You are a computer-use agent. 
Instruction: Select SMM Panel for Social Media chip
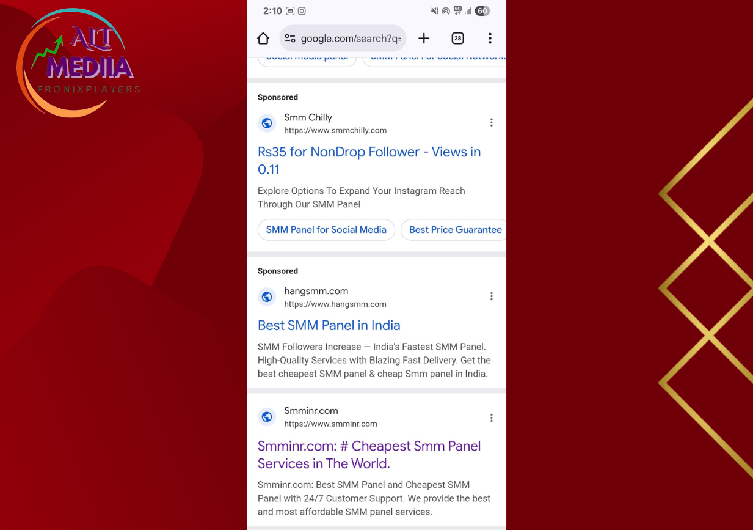pos(326,230)
